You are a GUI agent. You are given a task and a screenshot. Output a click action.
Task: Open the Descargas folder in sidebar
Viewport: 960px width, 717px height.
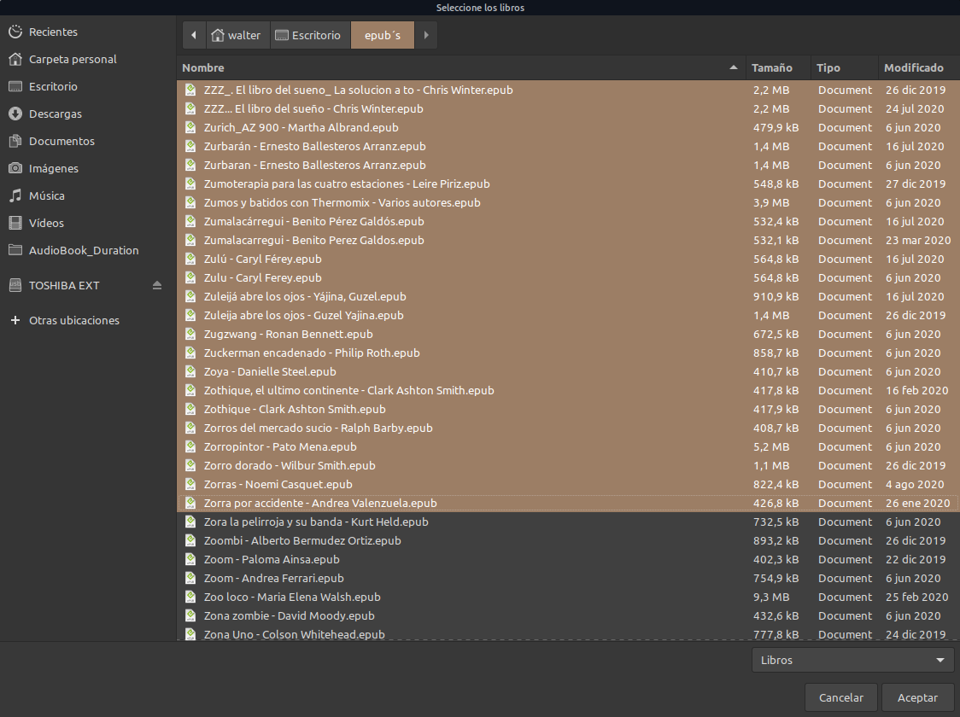[x=56, y=114]
